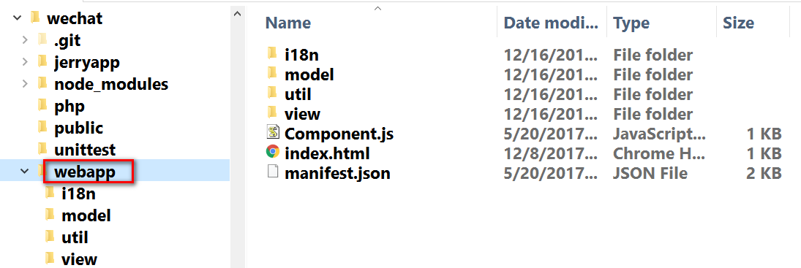Expand the jerryapp folder node
801x268 pixels.
(25, 61)
